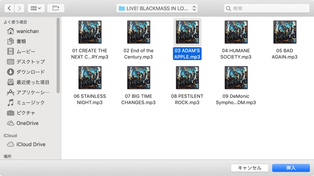Click the file name "05 BAD AGAIN.mp3"

[x=285, y=54]
